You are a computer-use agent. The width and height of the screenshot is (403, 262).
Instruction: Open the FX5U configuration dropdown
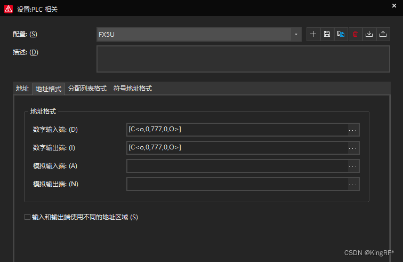coord(296,34)
